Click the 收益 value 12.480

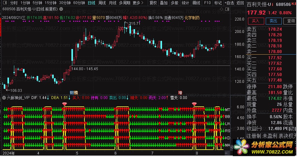[x=274, y=128]
